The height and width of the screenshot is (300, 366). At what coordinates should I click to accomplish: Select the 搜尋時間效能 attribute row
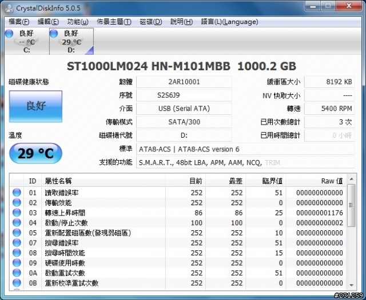click(x=178, y=253)
